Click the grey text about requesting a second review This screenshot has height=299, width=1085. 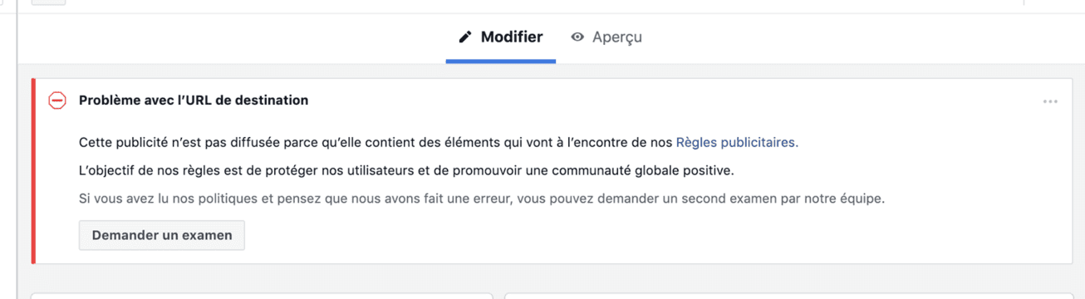tap(482, 199)
